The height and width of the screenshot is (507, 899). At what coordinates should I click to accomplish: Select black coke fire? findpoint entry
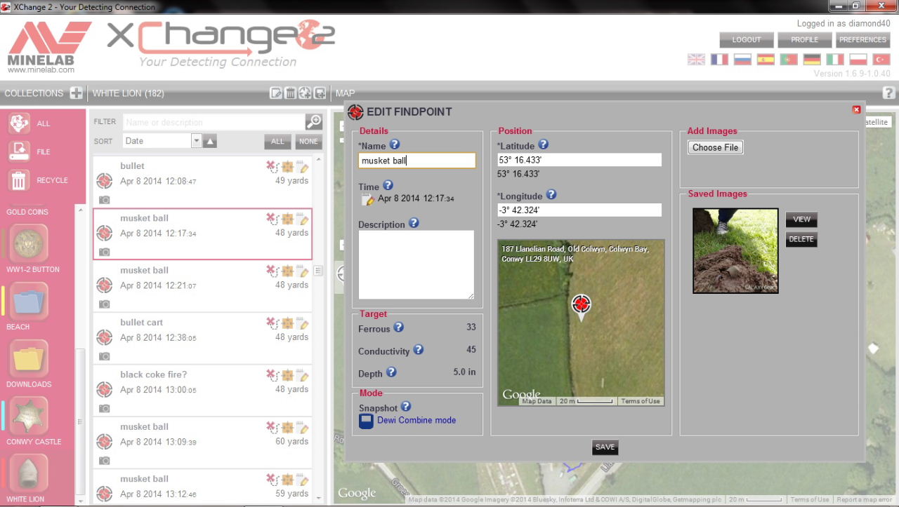point(203,390)
